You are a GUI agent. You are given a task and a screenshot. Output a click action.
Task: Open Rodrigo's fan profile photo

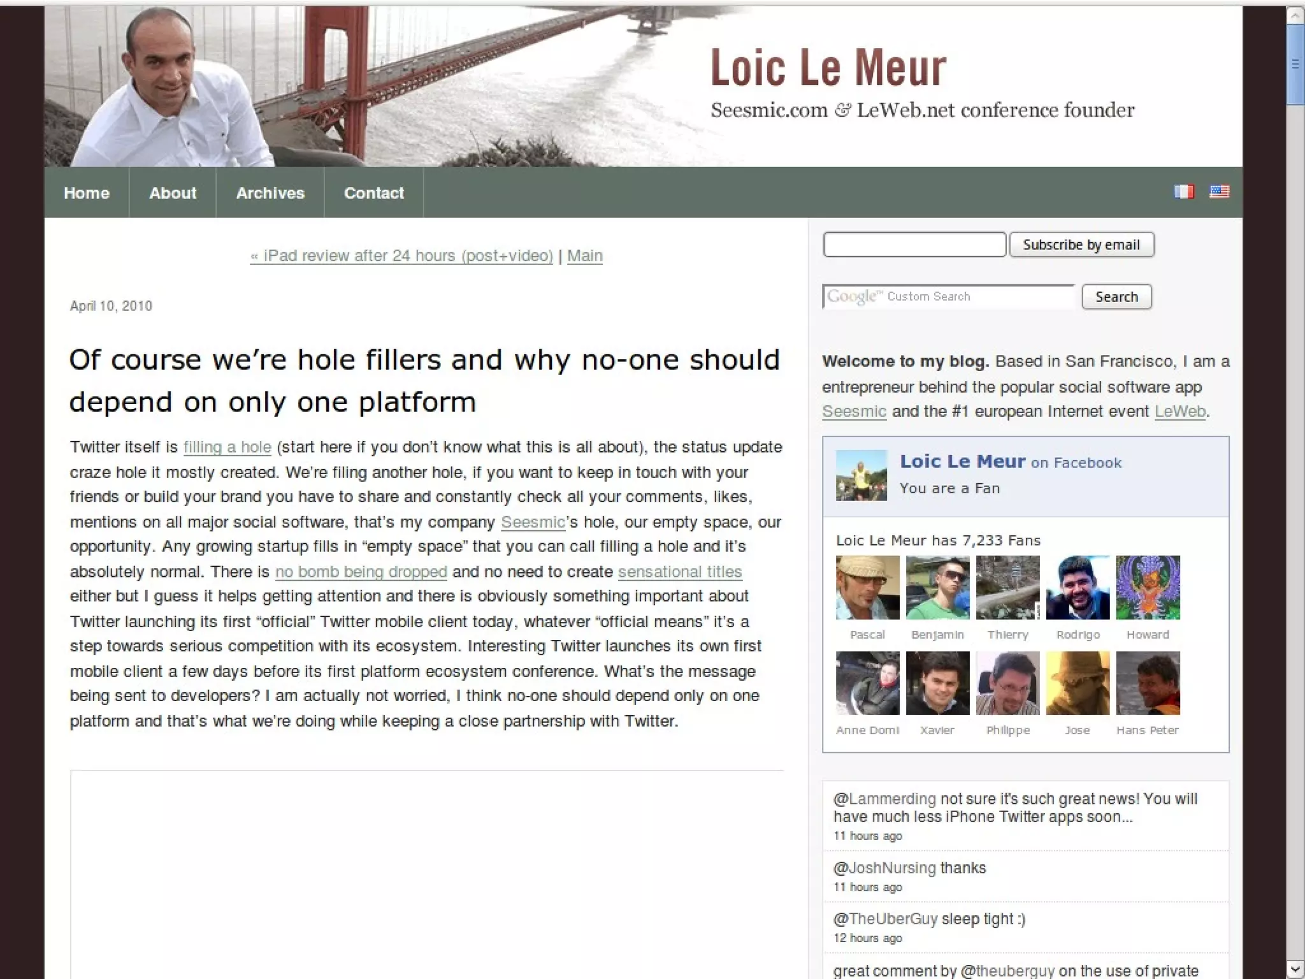[x=1078, y=588]
